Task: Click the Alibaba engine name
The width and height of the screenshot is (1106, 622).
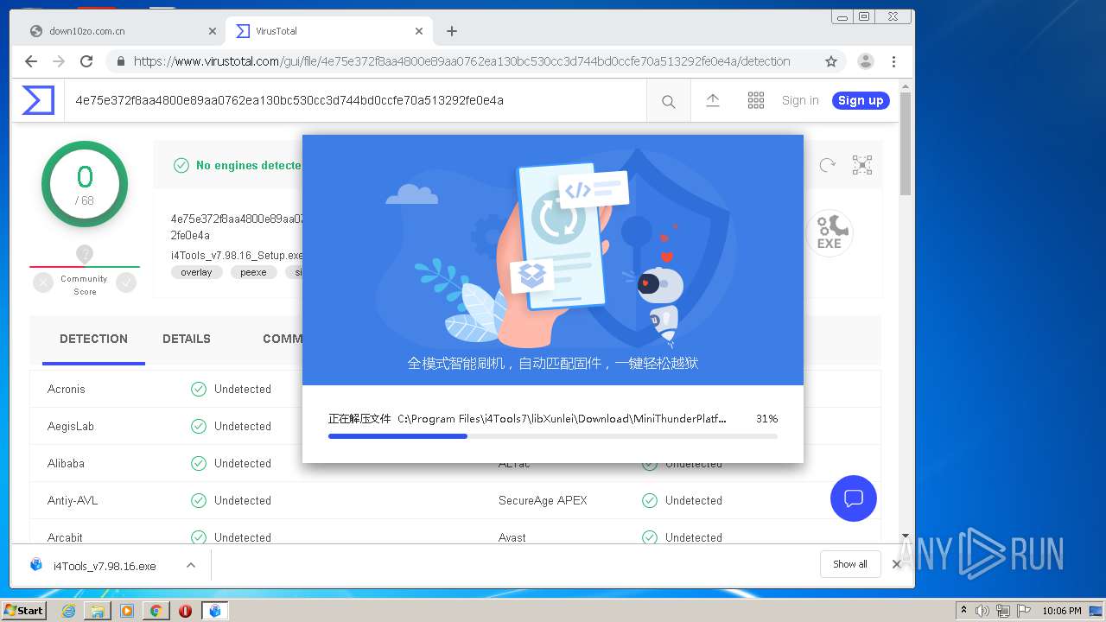Action: (66, 463)
